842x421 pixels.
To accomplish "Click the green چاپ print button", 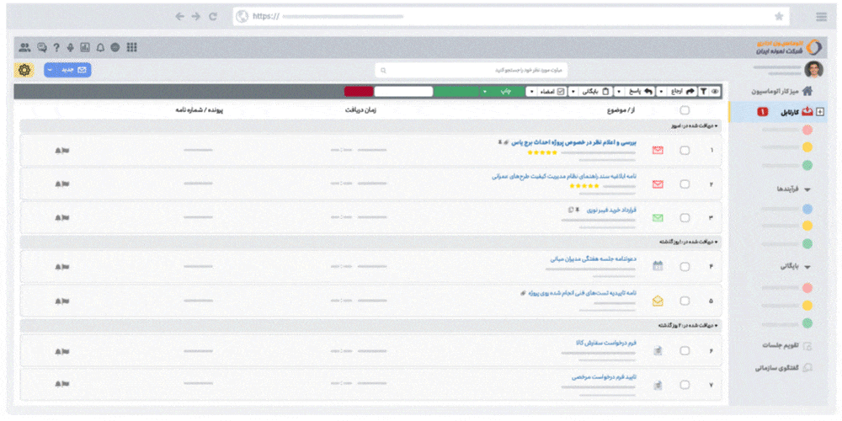I will coord(505,90).
